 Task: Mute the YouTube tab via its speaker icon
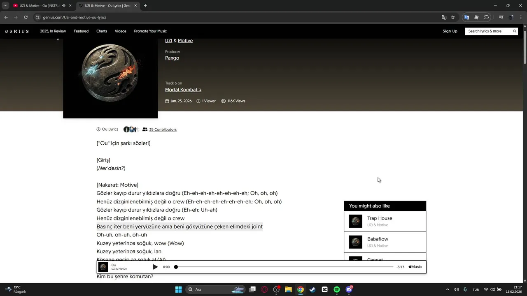(64, 6)
